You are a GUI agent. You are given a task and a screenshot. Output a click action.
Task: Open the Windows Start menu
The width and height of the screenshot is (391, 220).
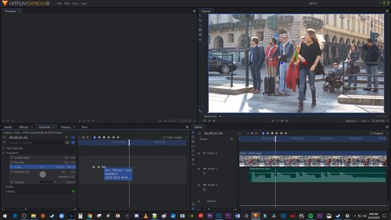coord(5,216)
